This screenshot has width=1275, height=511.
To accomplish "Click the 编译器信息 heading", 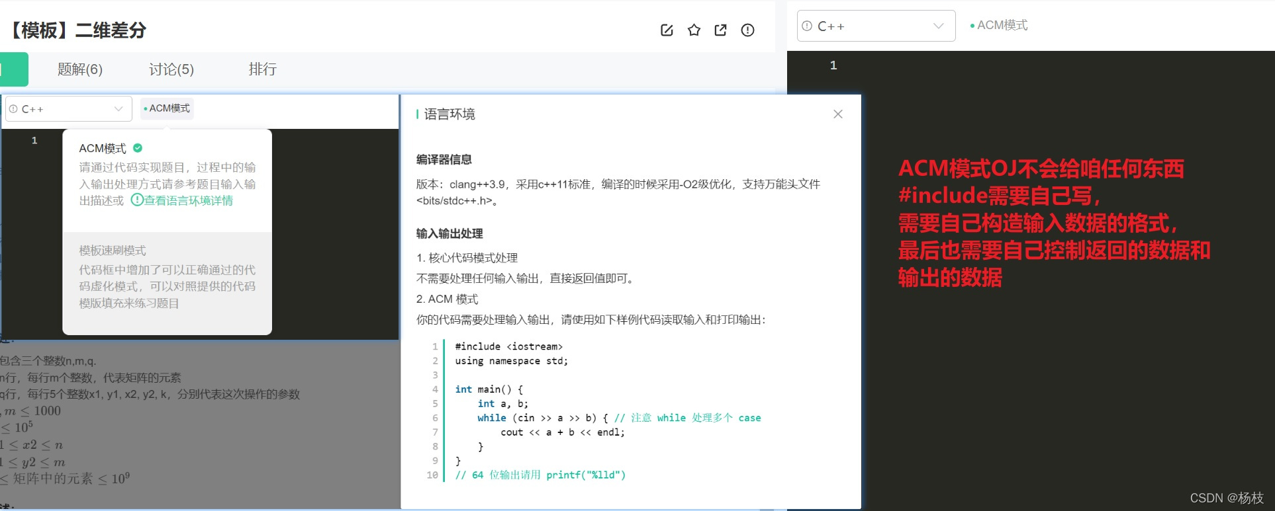I will pos(444,159).
